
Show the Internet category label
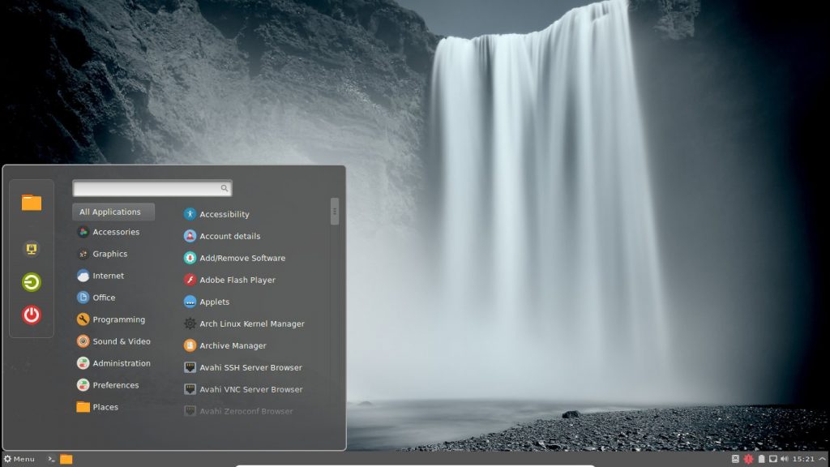[108, 276]
